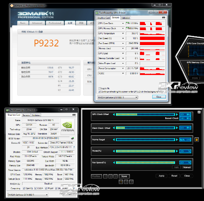Click left arrow of Frame Target slider

(x=114, y=140)
